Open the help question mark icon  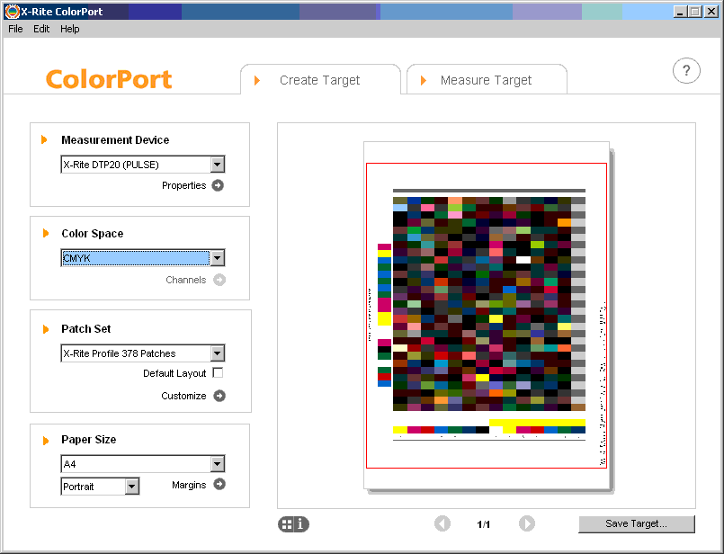coord(686,71)
